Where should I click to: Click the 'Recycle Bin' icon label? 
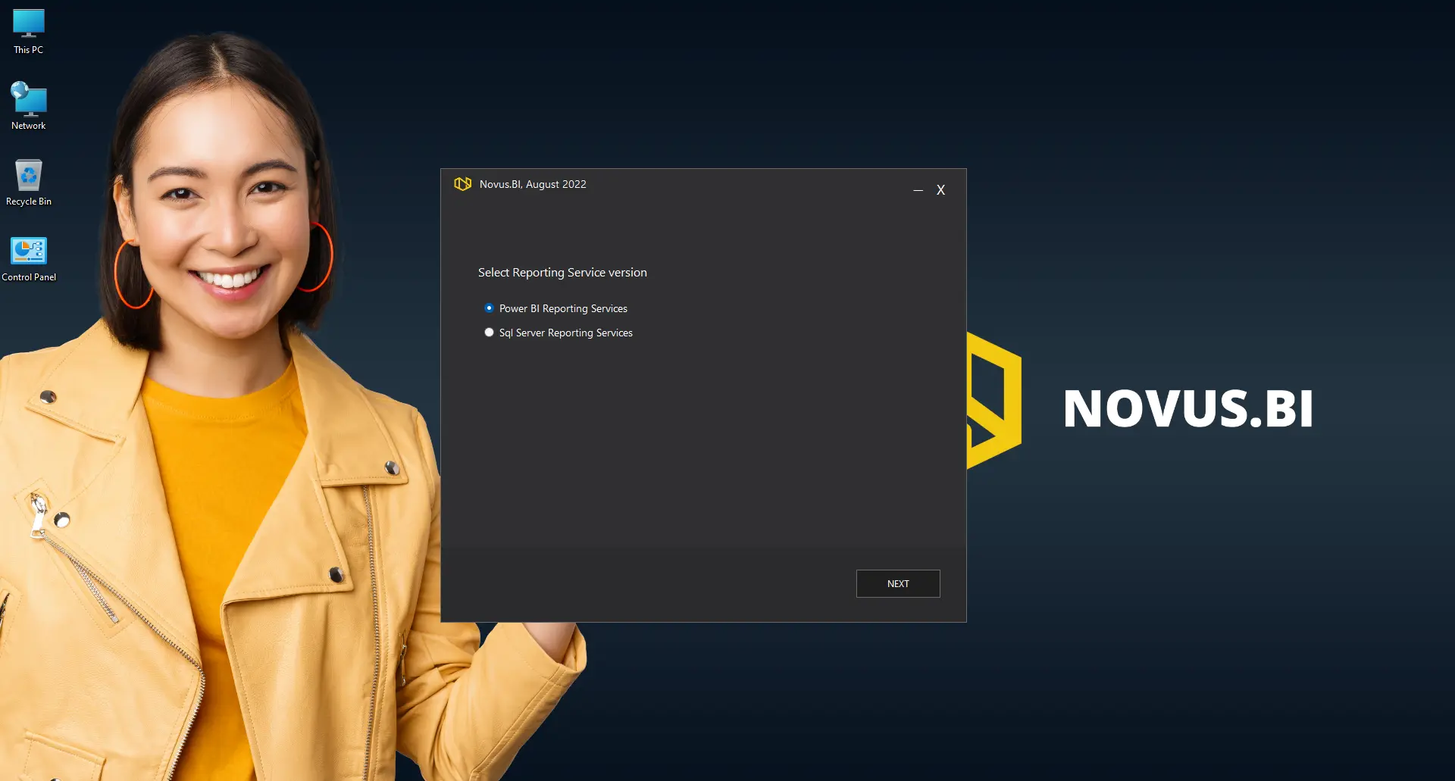click(29, 201)
